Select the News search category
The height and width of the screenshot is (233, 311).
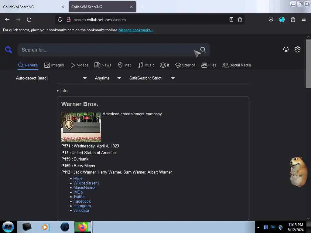pos(103,65)
